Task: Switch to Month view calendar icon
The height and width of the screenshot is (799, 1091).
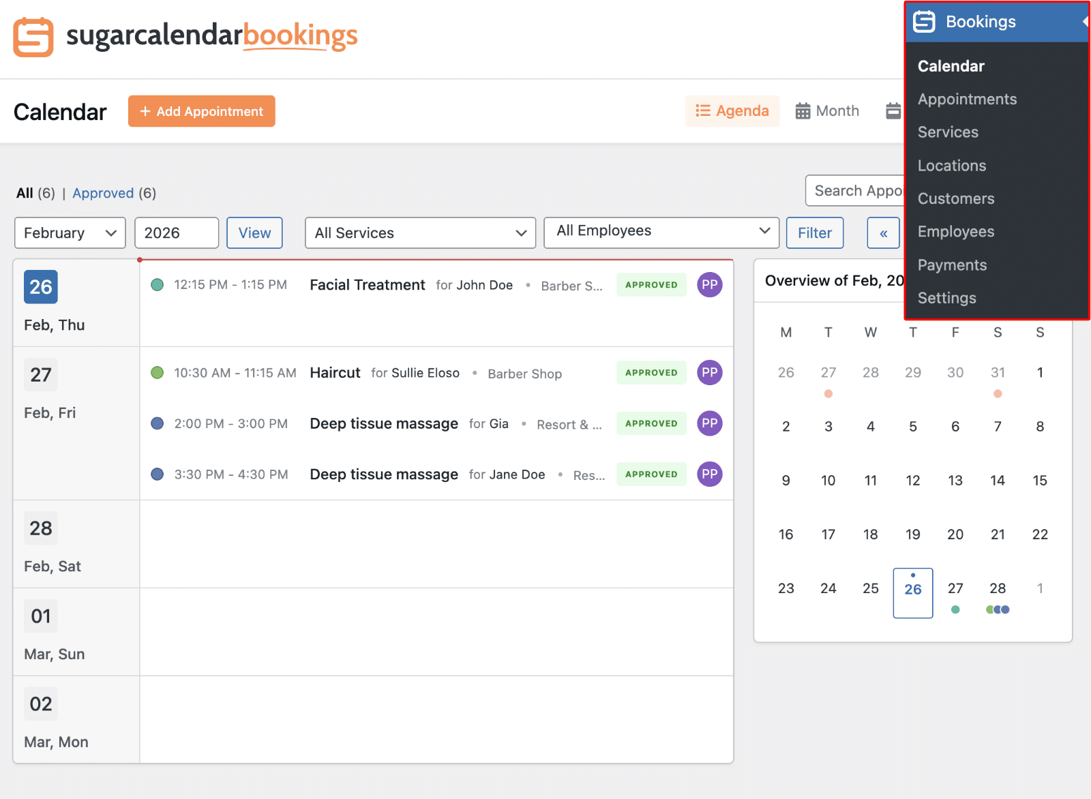Action: (x=802, y=110)
